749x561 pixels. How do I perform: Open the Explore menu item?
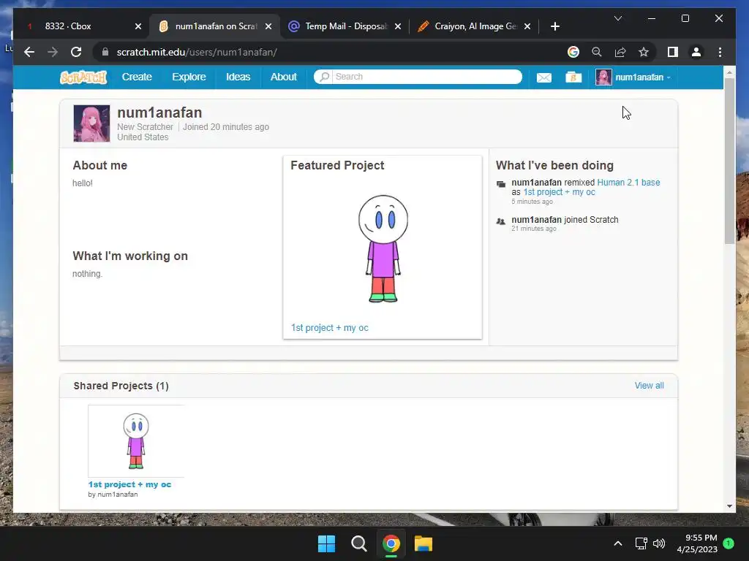tap(189, 77)
